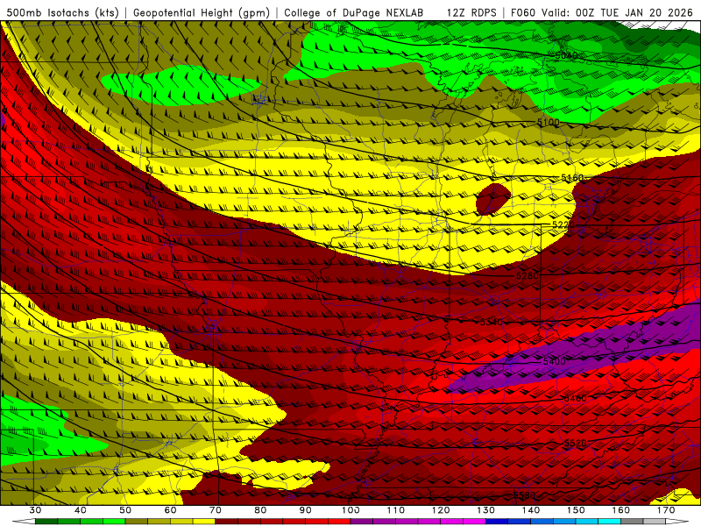Click the 50 knot scale label
701x526 pixels.
[x=125, y=510]
